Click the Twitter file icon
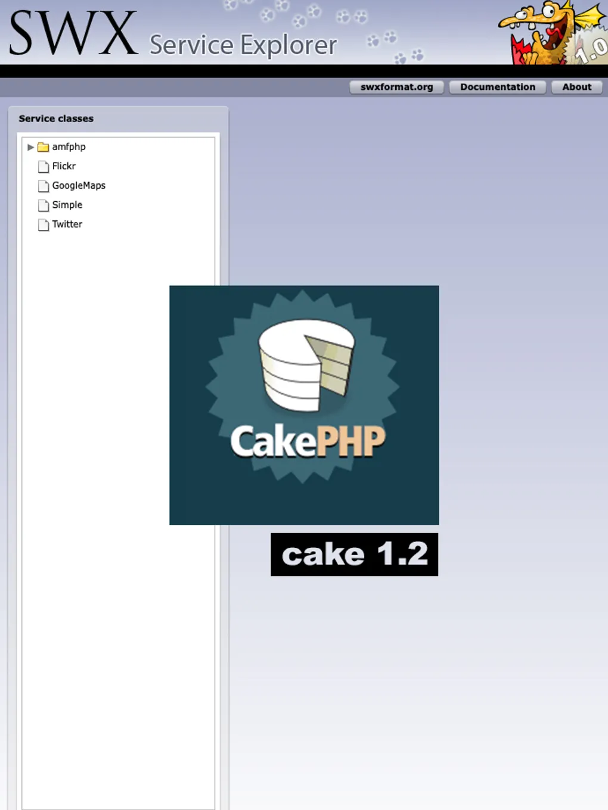 point(43,225)
